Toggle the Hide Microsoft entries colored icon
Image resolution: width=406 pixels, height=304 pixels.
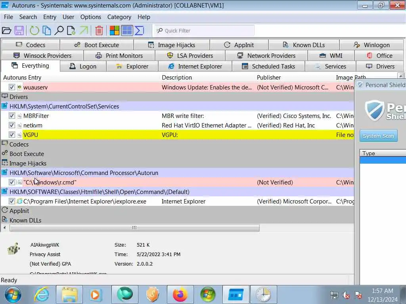[114, 30]
